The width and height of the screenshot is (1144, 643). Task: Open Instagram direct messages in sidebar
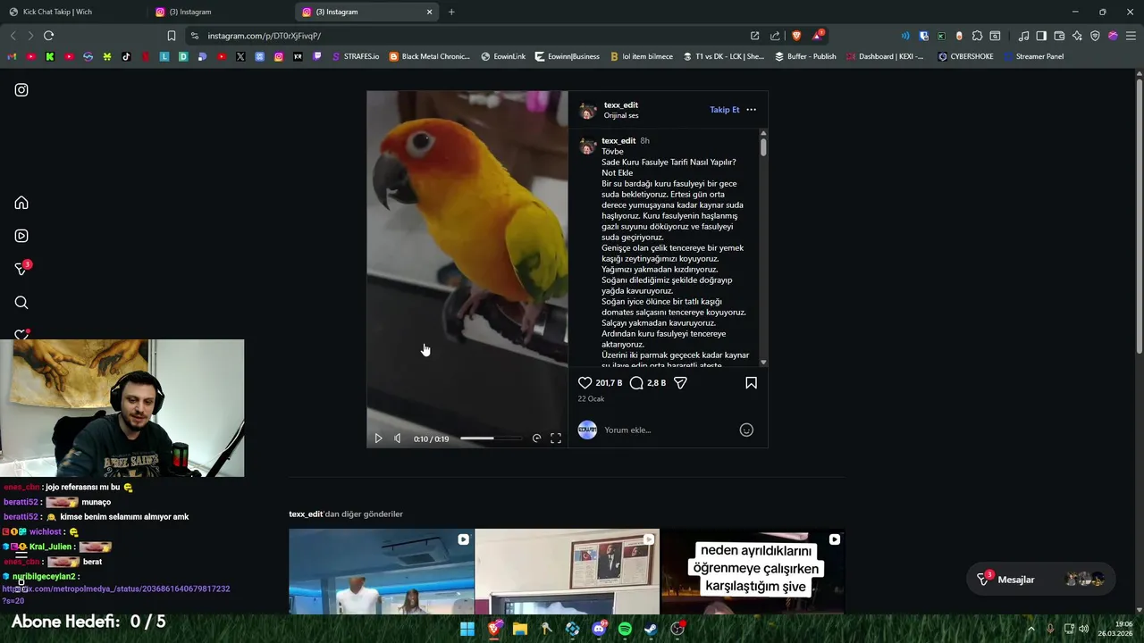point(21,268)
